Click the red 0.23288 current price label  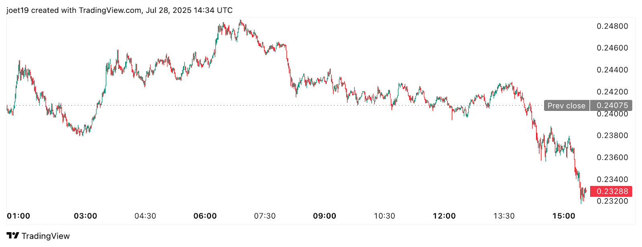pyautogui.click(x=611, y=191)
